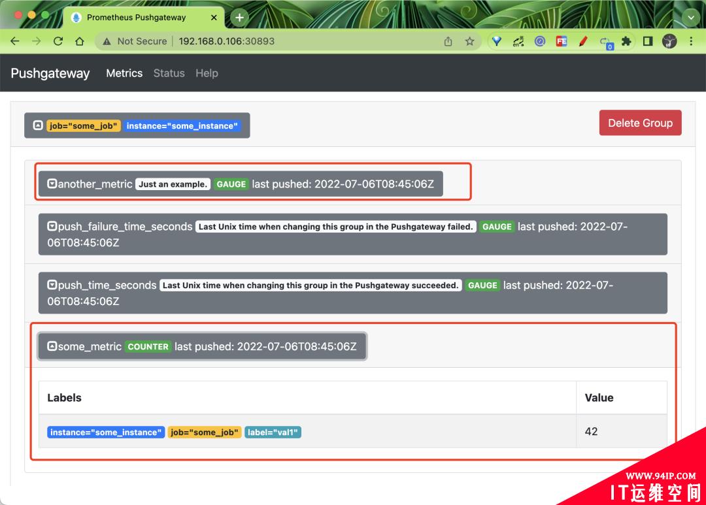706x505 pixels.
Task: Click the job="some_job" label in table
Action: [205, 432]
